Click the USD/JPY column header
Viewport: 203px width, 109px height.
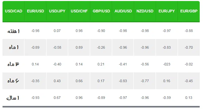pyautogui.click(x=57, y=11)
